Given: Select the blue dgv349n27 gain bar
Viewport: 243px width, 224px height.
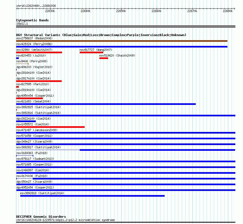Looking at the screenshot, I should [126, 144].
